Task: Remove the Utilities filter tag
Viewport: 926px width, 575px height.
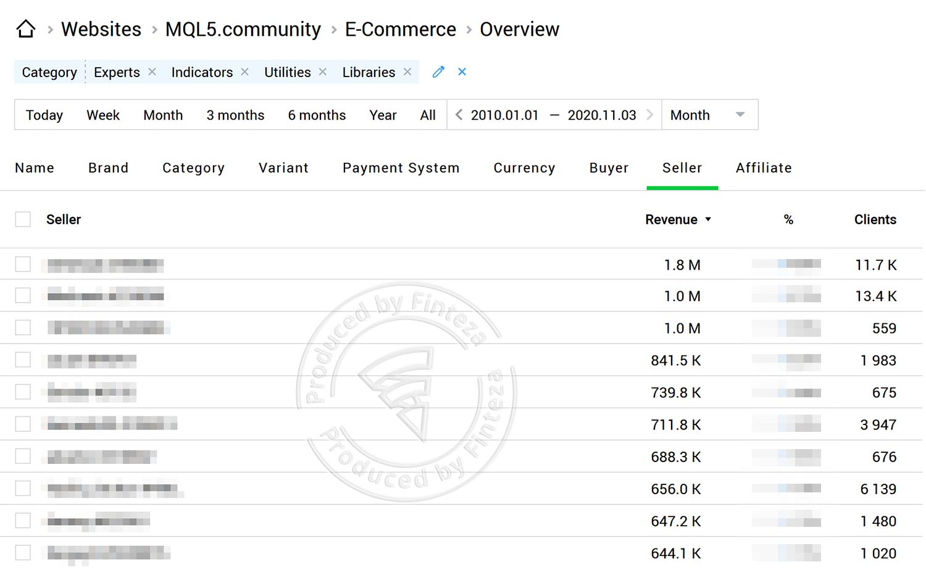Action: click(322, 72)
